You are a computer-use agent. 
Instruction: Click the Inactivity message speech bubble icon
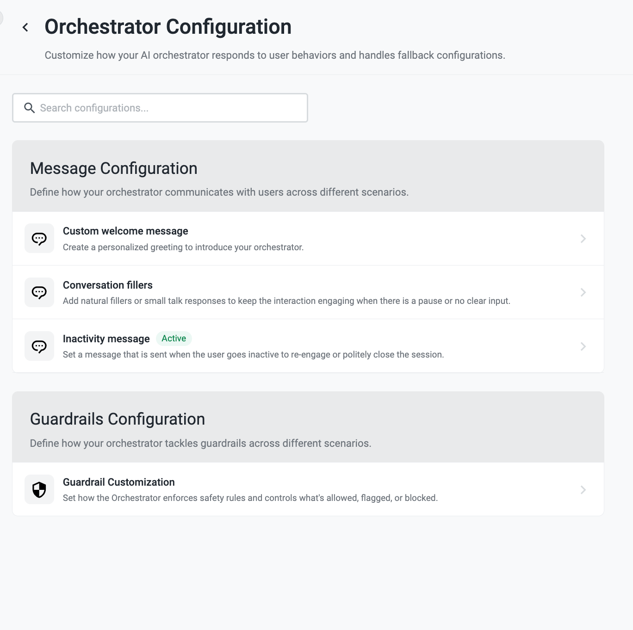39,346
